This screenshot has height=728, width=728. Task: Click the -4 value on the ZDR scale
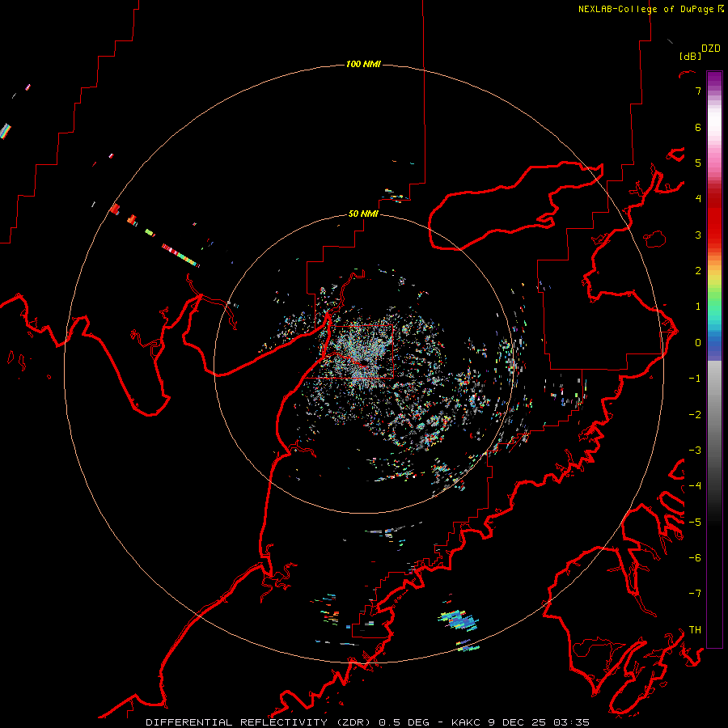pos(695,485)
